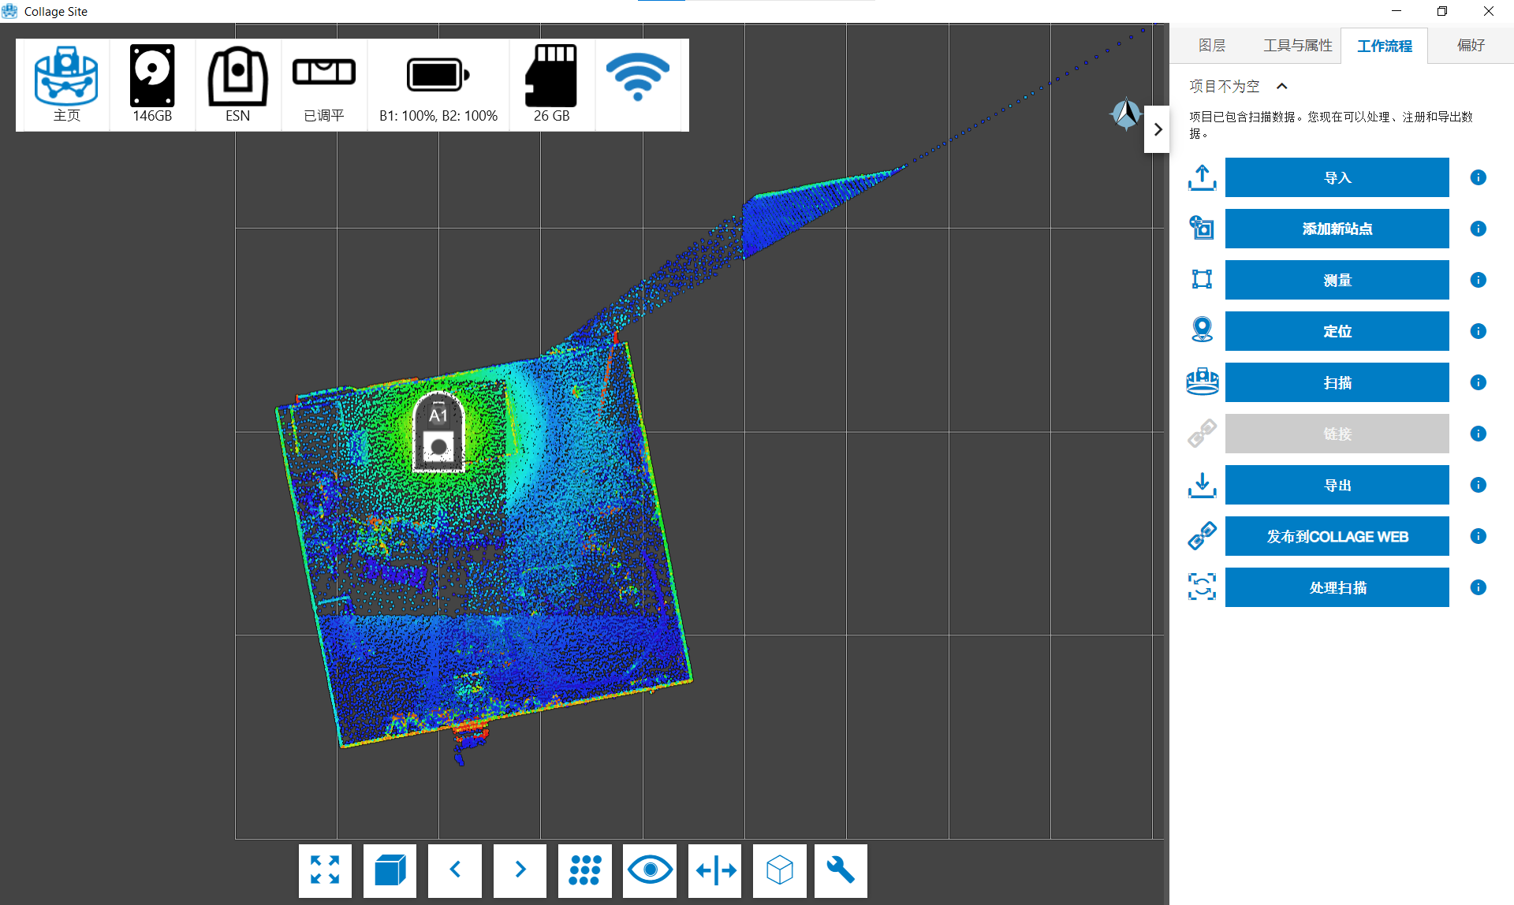Click the level status 已调平 indicator
Viewport: 1514px width, 905px height.
click(324, 84)
